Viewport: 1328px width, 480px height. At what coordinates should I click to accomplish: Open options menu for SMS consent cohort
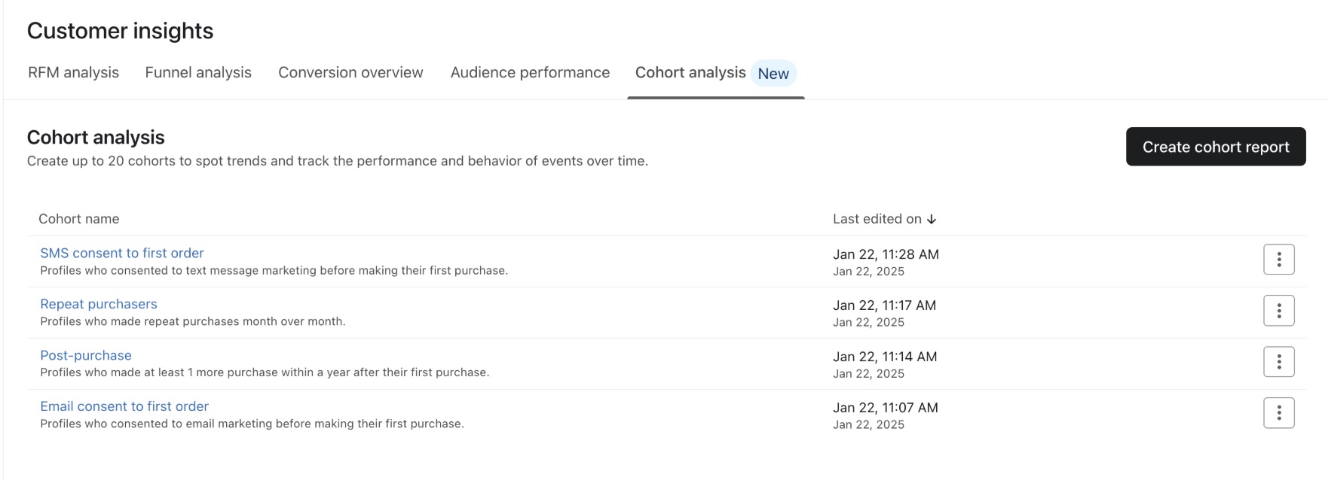pos(1278,260)
